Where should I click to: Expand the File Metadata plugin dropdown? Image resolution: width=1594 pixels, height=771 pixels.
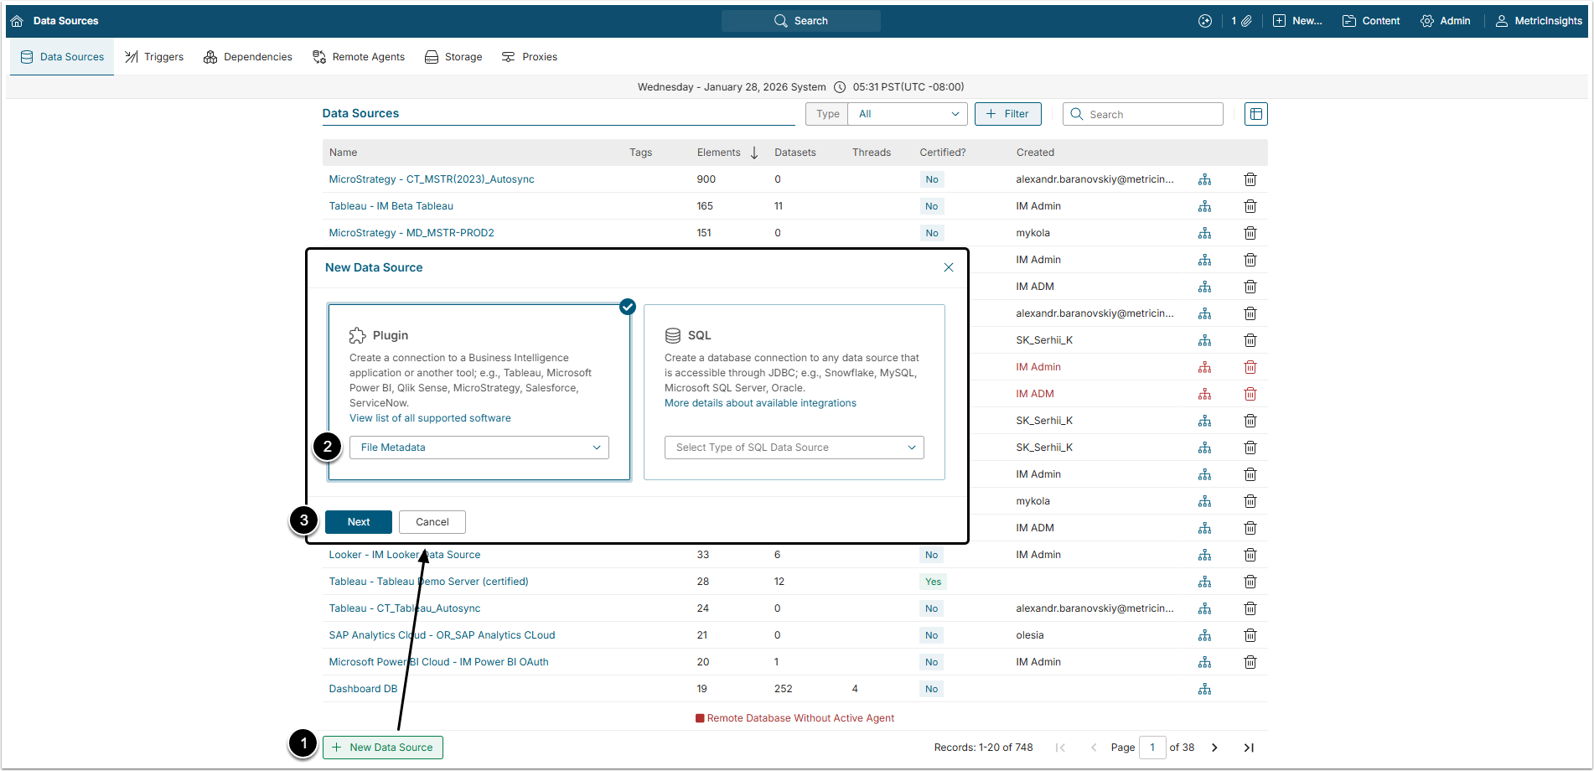coord(479,448)
